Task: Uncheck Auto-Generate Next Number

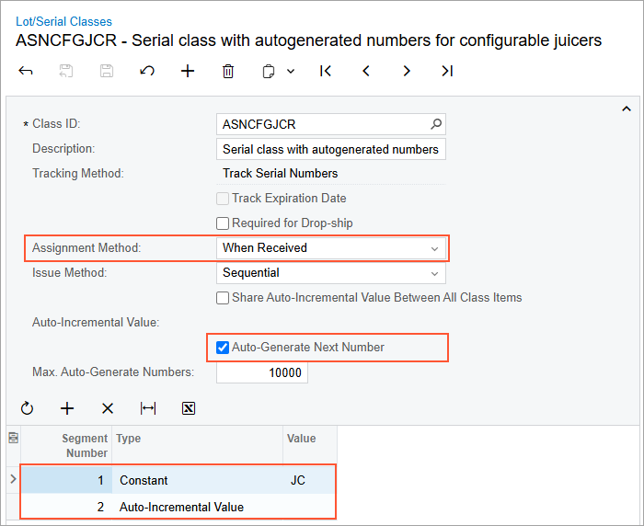Action: (x=223, y=348)
